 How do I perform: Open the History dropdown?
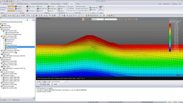tap(61, 11)
